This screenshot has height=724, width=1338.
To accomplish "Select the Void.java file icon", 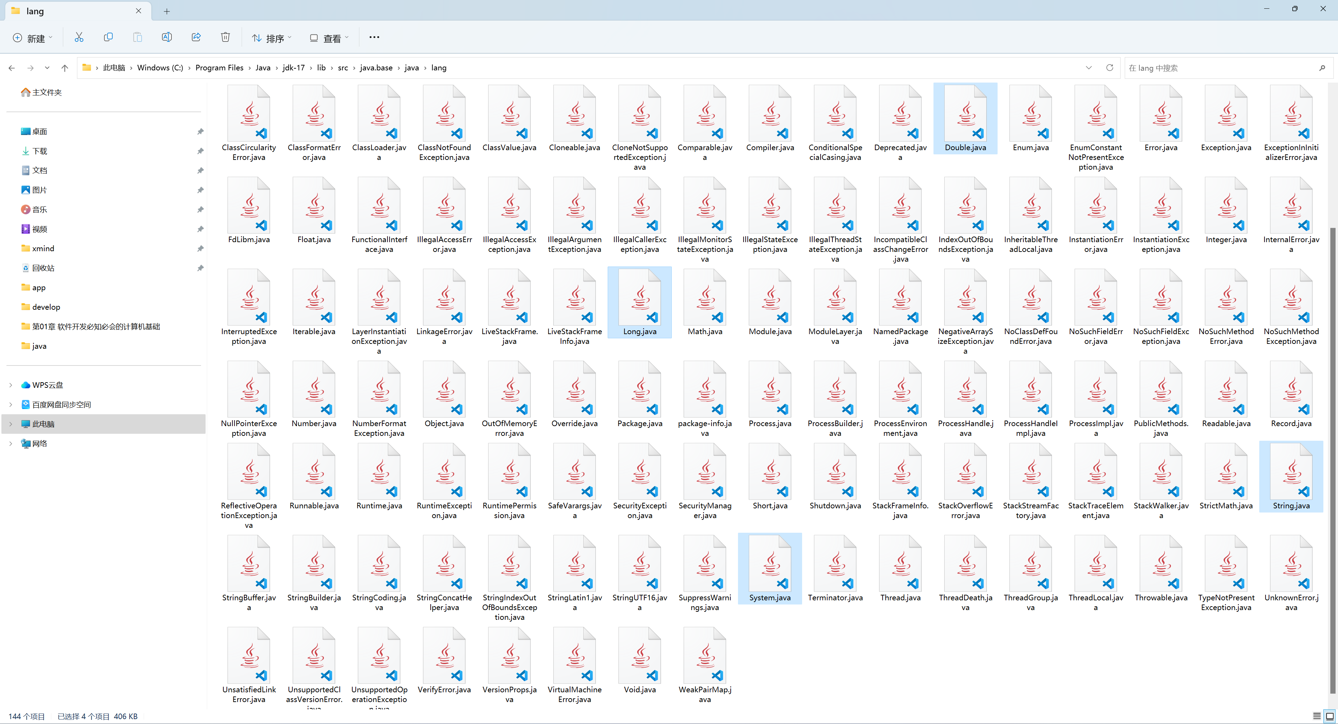I will pos(640,656).
